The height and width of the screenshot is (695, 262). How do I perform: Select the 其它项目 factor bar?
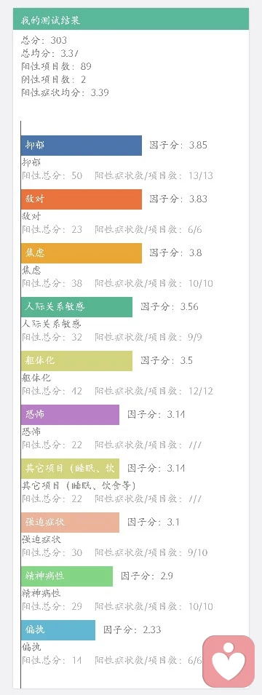click(x=70, y=469)
